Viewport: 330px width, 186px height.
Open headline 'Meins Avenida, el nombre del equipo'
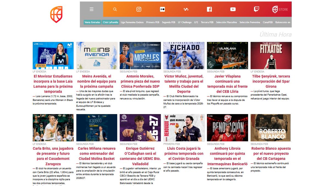coord(97,81)
